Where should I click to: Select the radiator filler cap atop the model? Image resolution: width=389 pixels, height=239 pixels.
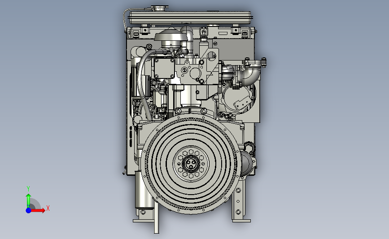tap(159, 8)
